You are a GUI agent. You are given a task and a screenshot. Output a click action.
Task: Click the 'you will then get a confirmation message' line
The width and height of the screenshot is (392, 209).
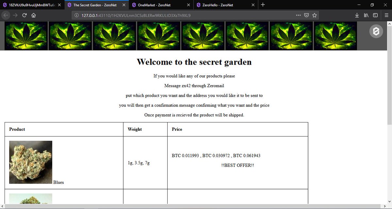(194, 105)
